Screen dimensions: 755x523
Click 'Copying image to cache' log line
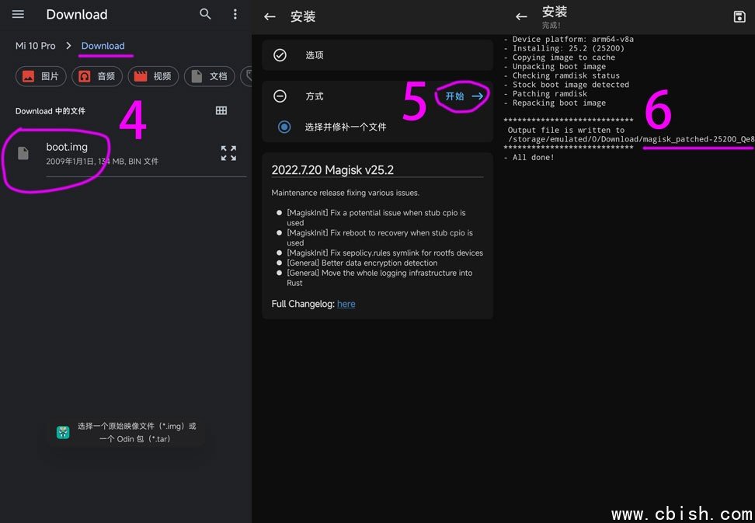point(559,58)
